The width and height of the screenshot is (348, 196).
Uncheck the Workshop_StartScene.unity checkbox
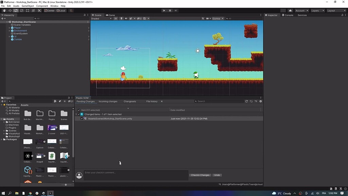[x=82, y=118]
